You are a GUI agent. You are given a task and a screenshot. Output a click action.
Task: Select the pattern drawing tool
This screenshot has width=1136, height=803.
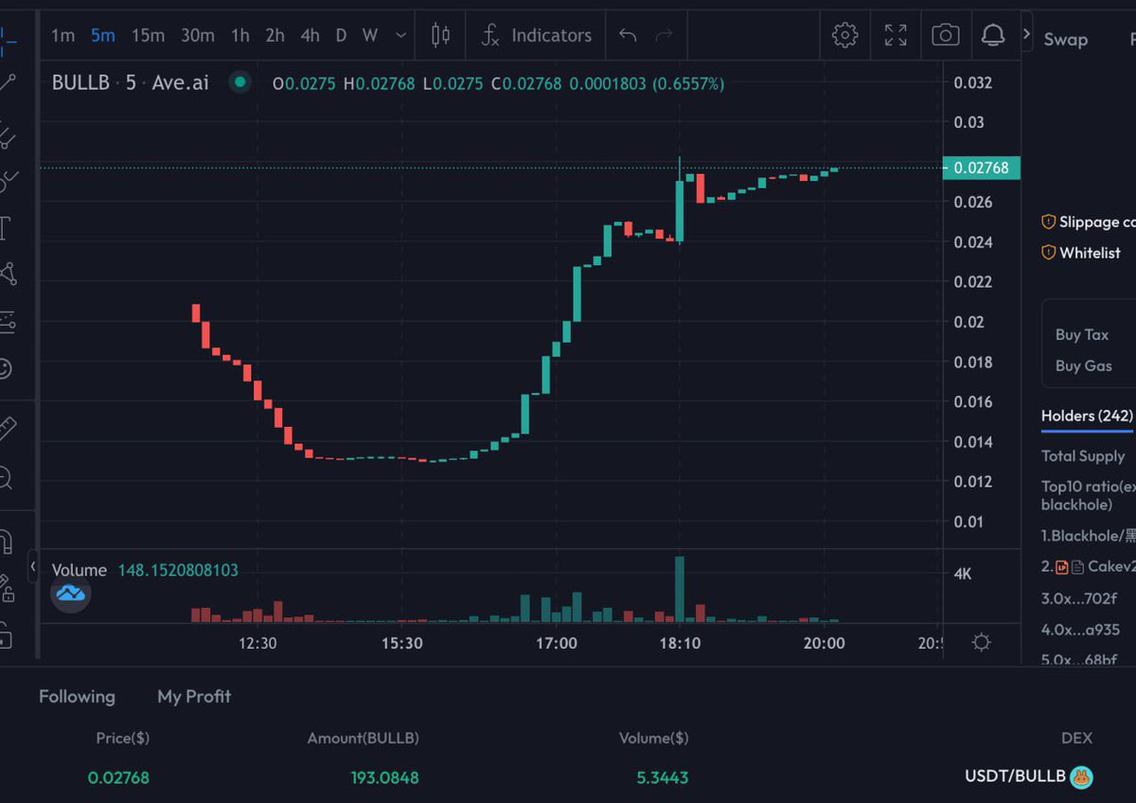[8, 275]
